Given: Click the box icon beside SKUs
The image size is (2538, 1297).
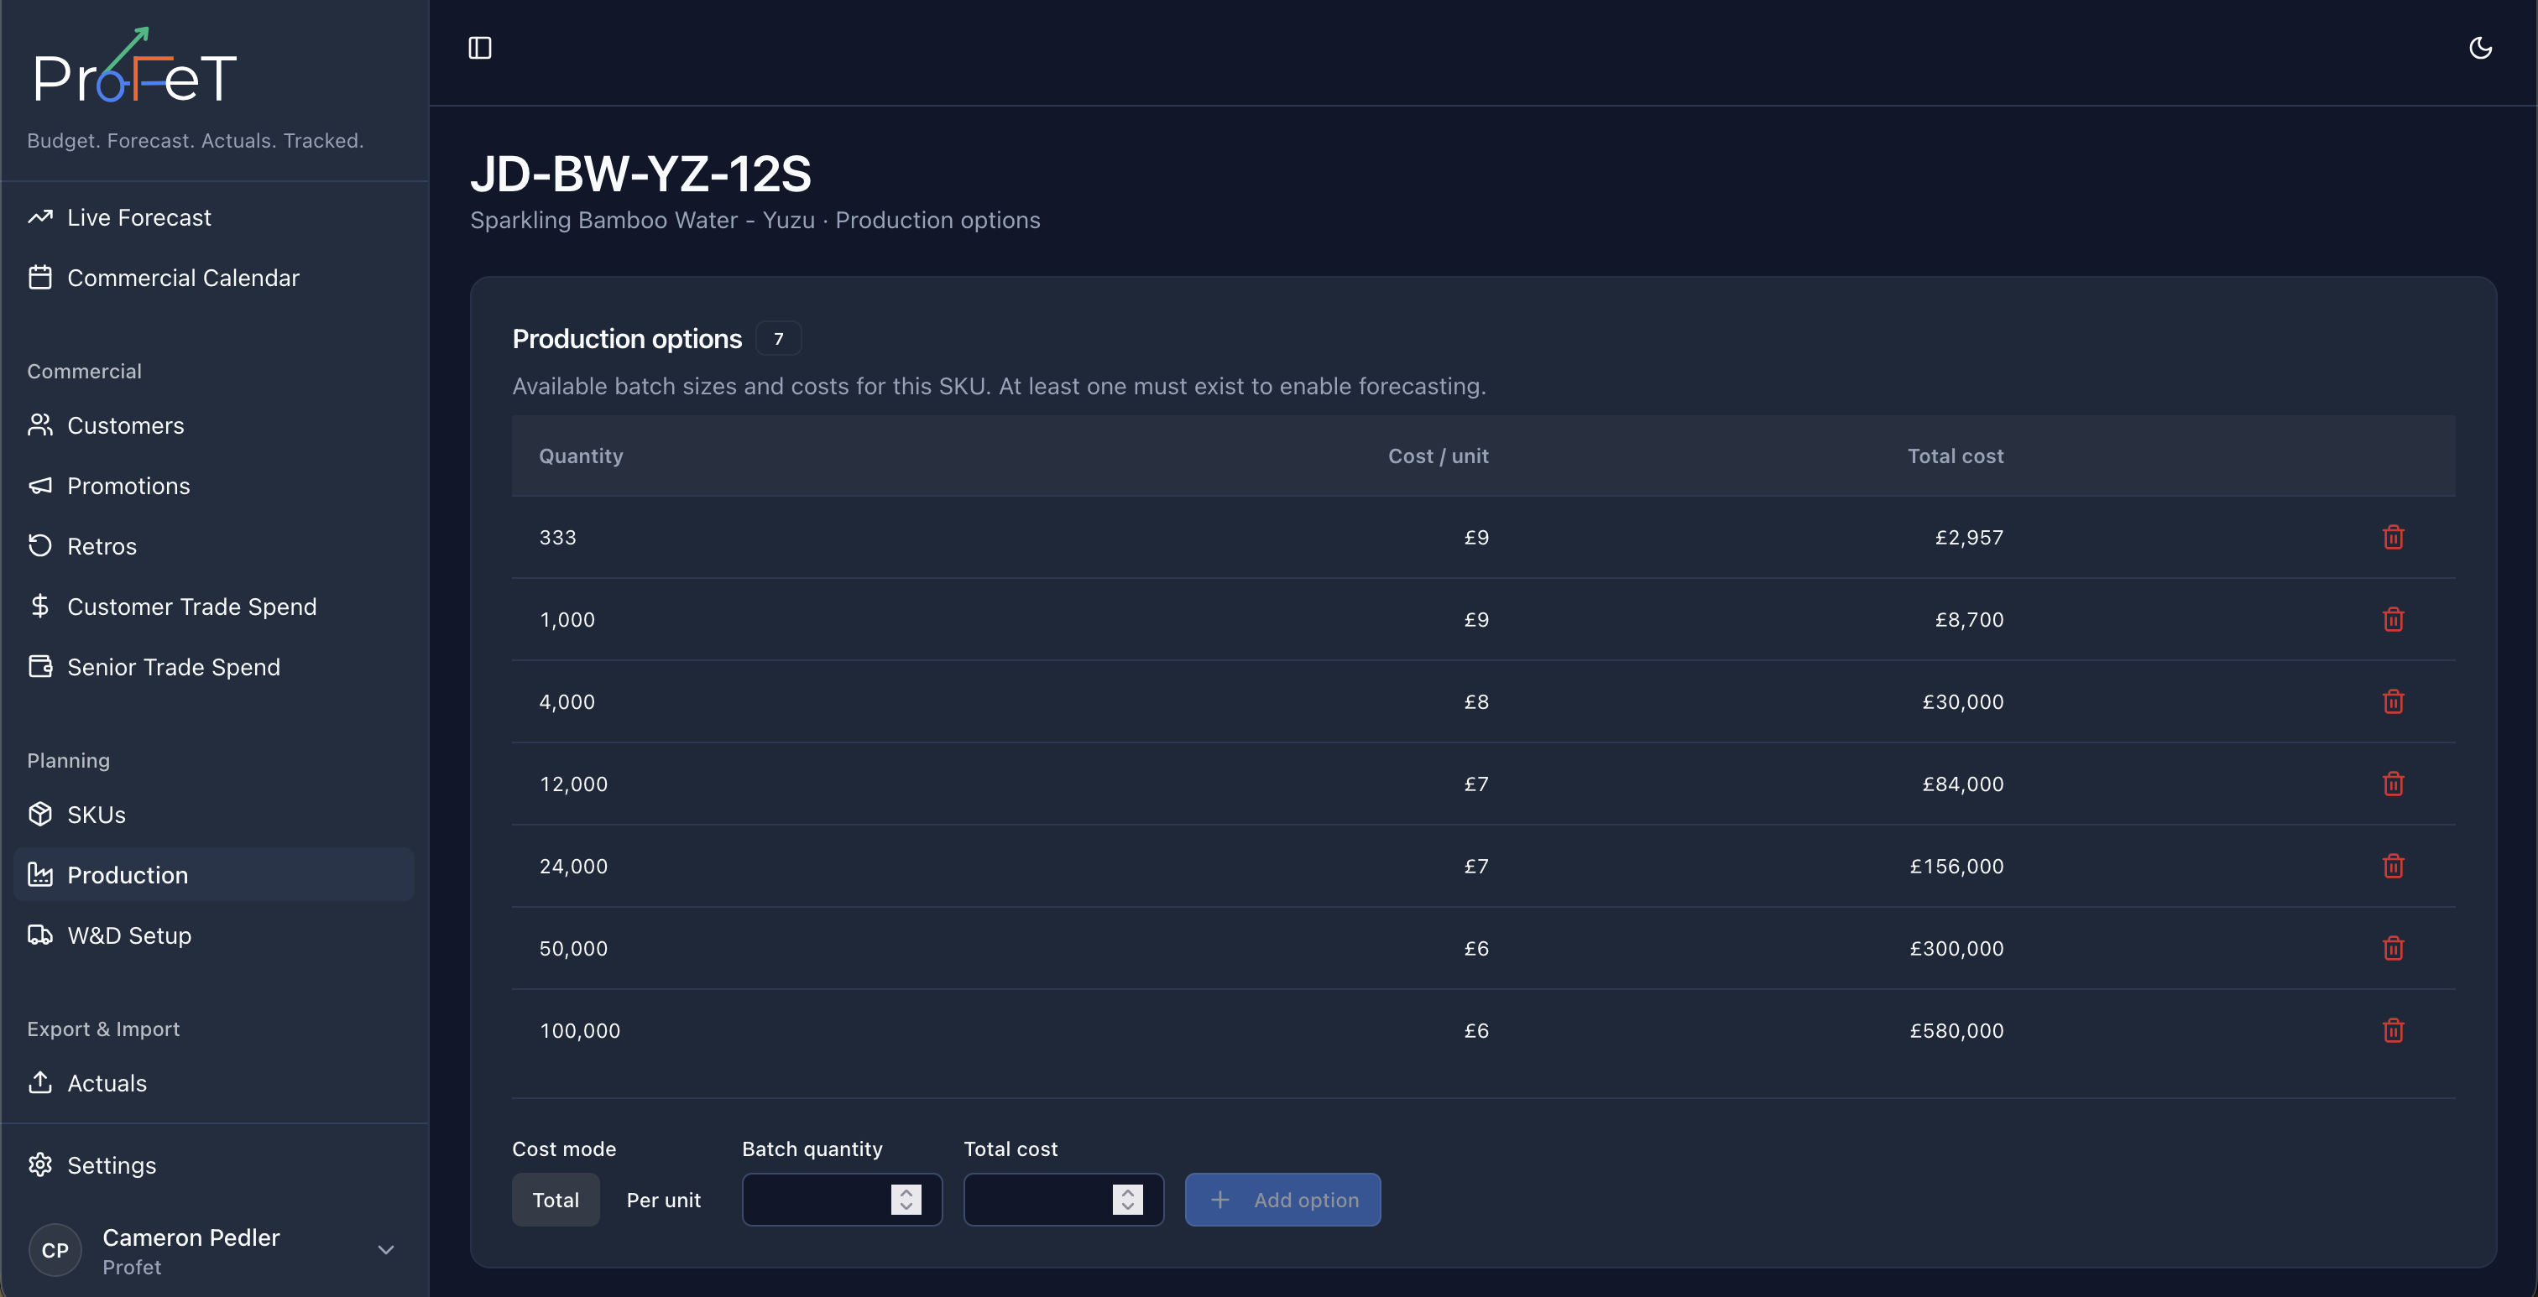Looking at the screenshot, I should 40,815.
